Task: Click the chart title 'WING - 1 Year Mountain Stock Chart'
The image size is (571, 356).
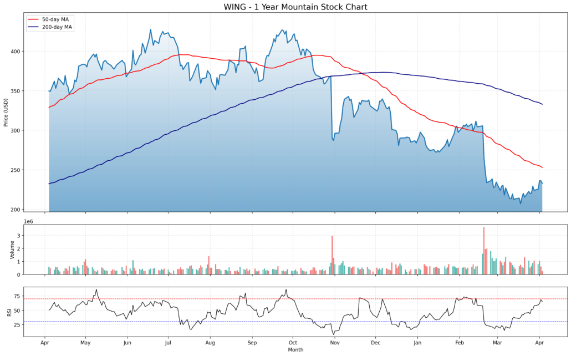Action: [x=295, y=7]
